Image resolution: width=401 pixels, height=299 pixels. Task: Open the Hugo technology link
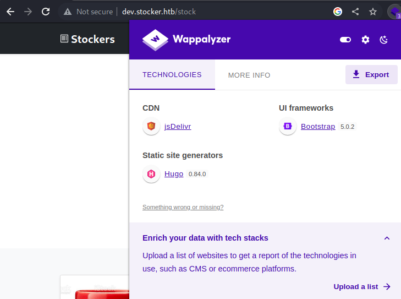(174, 174)
